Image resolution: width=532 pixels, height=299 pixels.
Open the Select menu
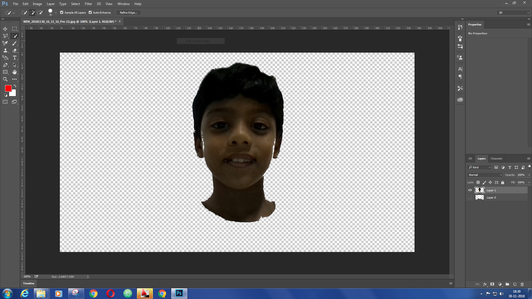(75, 4)
